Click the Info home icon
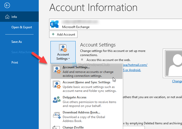The width and height of the screenshot is (182, 129). (7, 17)
